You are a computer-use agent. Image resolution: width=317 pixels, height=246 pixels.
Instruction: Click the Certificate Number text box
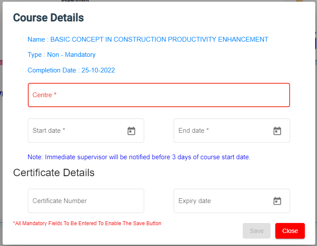[x=86, y=201]
